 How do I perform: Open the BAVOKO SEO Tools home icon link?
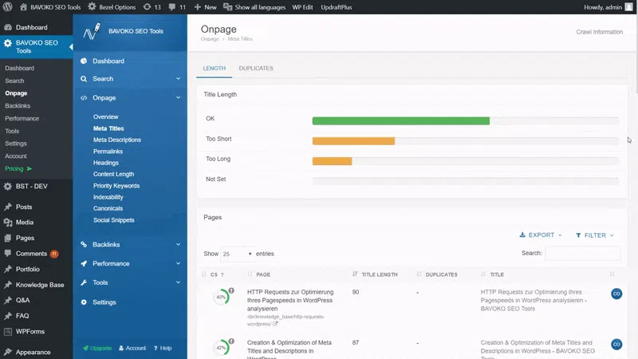(24, 7)
